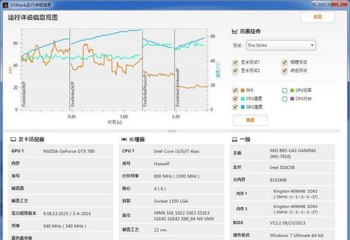Click MSI B85-G43 GAMING motherboard value

293,154
